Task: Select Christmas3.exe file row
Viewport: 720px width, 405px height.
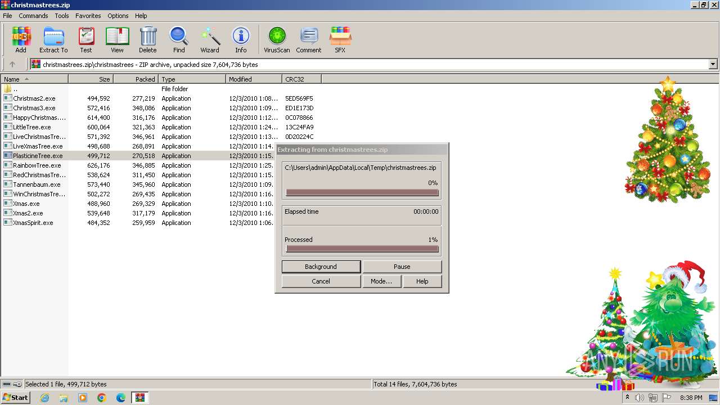Action: (161, 108)
